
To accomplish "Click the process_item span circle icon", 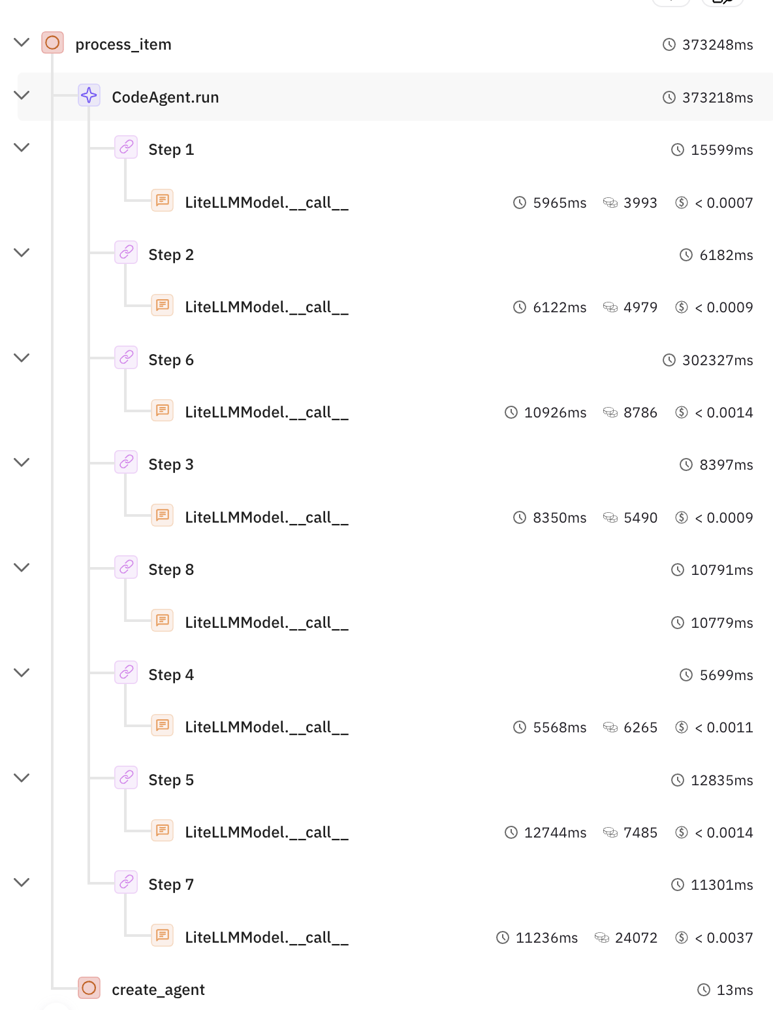I will coord(52,43).
